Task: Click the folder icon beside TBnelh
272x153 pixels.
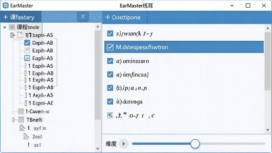Action: [x=21, y=120]
